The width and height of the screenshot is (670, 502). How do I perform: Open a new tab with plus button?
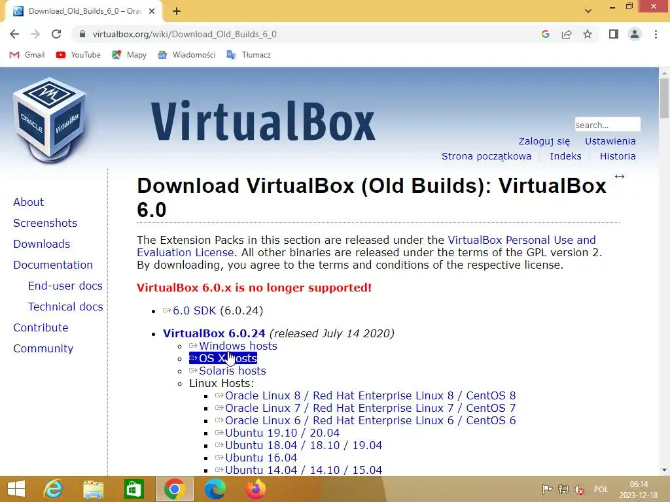[x=177, y=12]
